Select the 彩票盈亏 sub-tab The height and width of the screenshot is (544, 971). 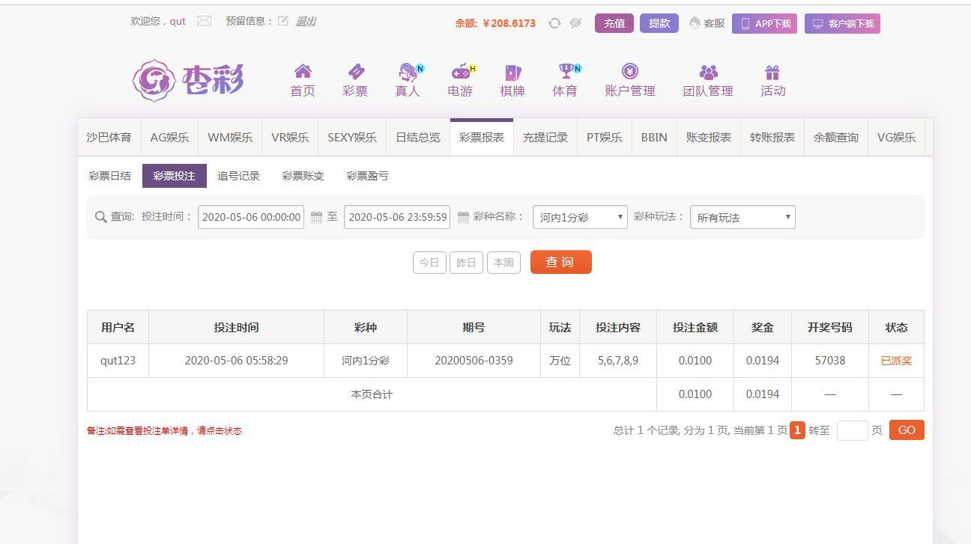click(367, 176)
